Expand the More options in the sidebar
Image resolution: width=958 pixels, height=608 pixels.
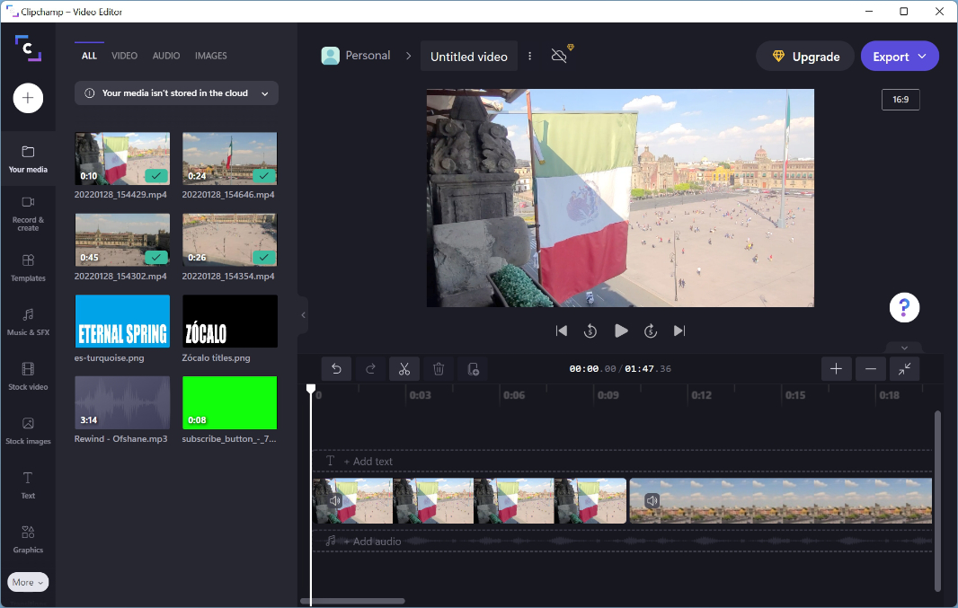[28, 582]
